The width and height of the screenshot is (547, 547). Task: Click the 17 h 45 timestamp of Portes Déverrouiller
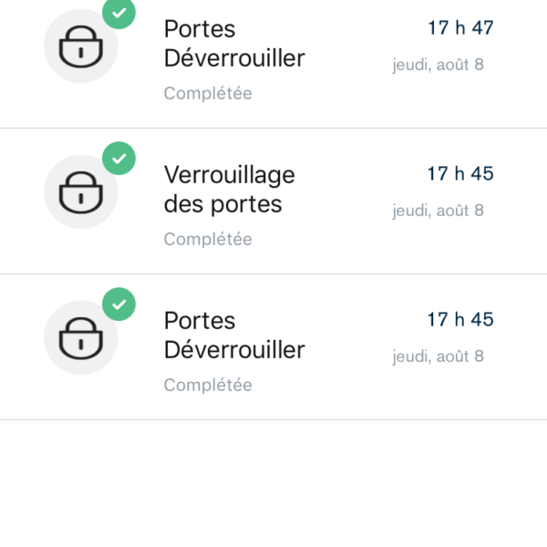click(x=460, y=319)
